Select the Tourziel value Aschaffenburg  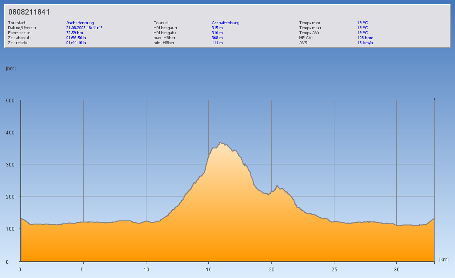point(225,23)
